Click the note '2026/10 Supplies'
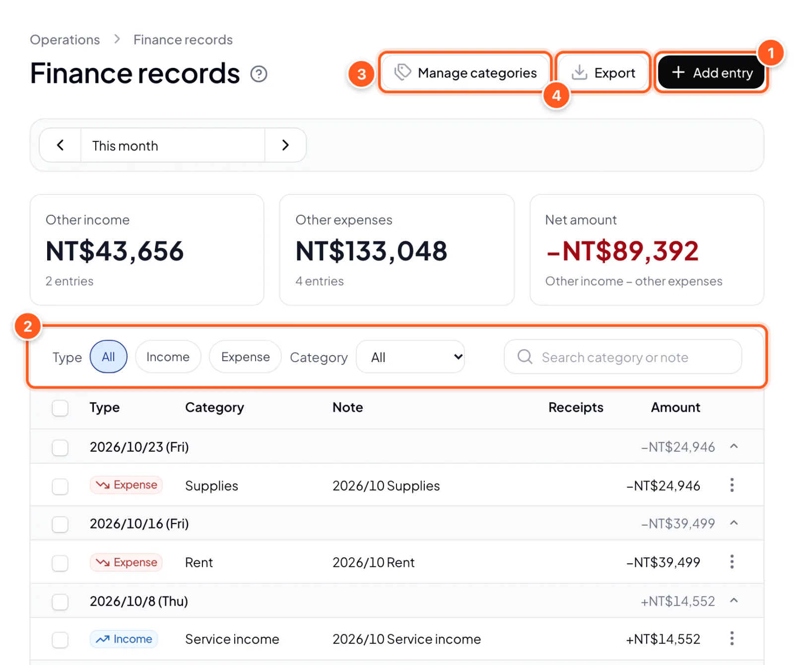This screenshot has width=794, height=665. (386, 486)
